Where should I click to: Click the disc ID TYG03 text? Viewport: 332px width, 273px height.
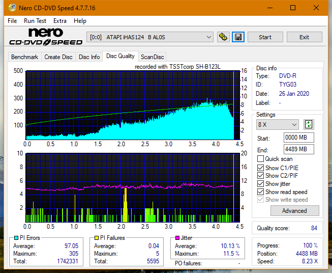[288, 85]
